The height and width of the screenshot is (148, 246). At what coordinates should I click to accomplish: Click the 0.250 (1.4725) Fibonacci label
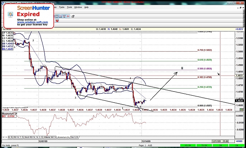point(205,87)
